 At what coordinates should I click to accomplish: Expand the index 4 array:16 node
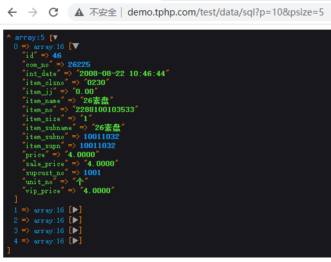[x=75, y=241]
